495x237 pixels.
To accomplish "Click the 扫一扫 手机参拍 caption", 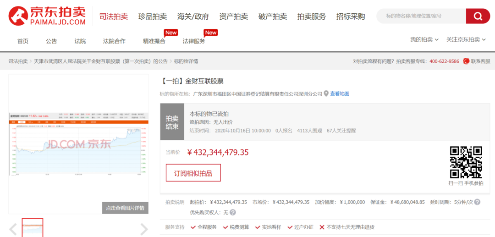I will coord(466,183).
